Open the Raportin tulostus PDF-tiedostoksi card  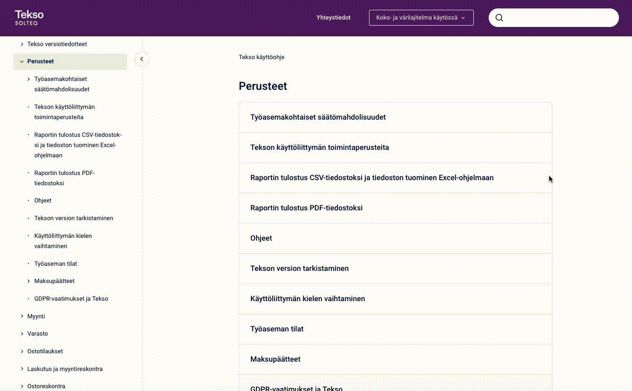pos(306,208)
